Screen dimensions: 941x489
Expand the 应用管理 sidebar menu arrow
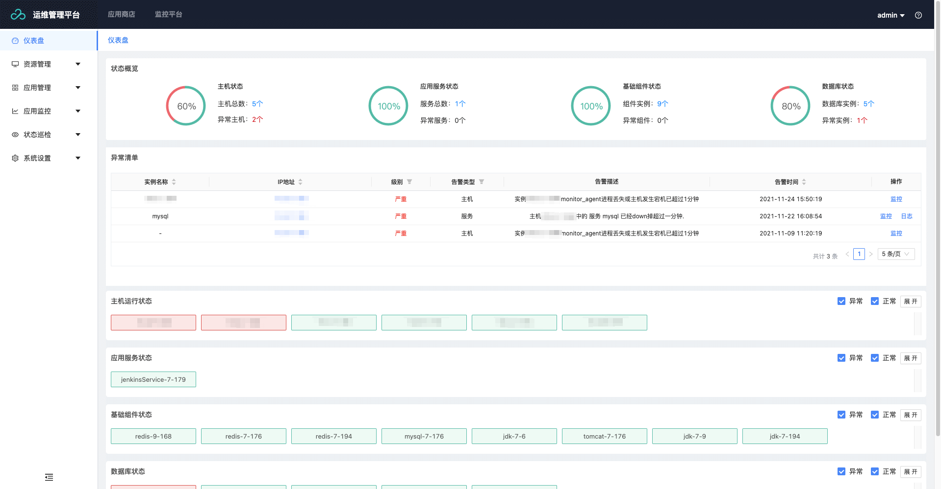[78, 88]
